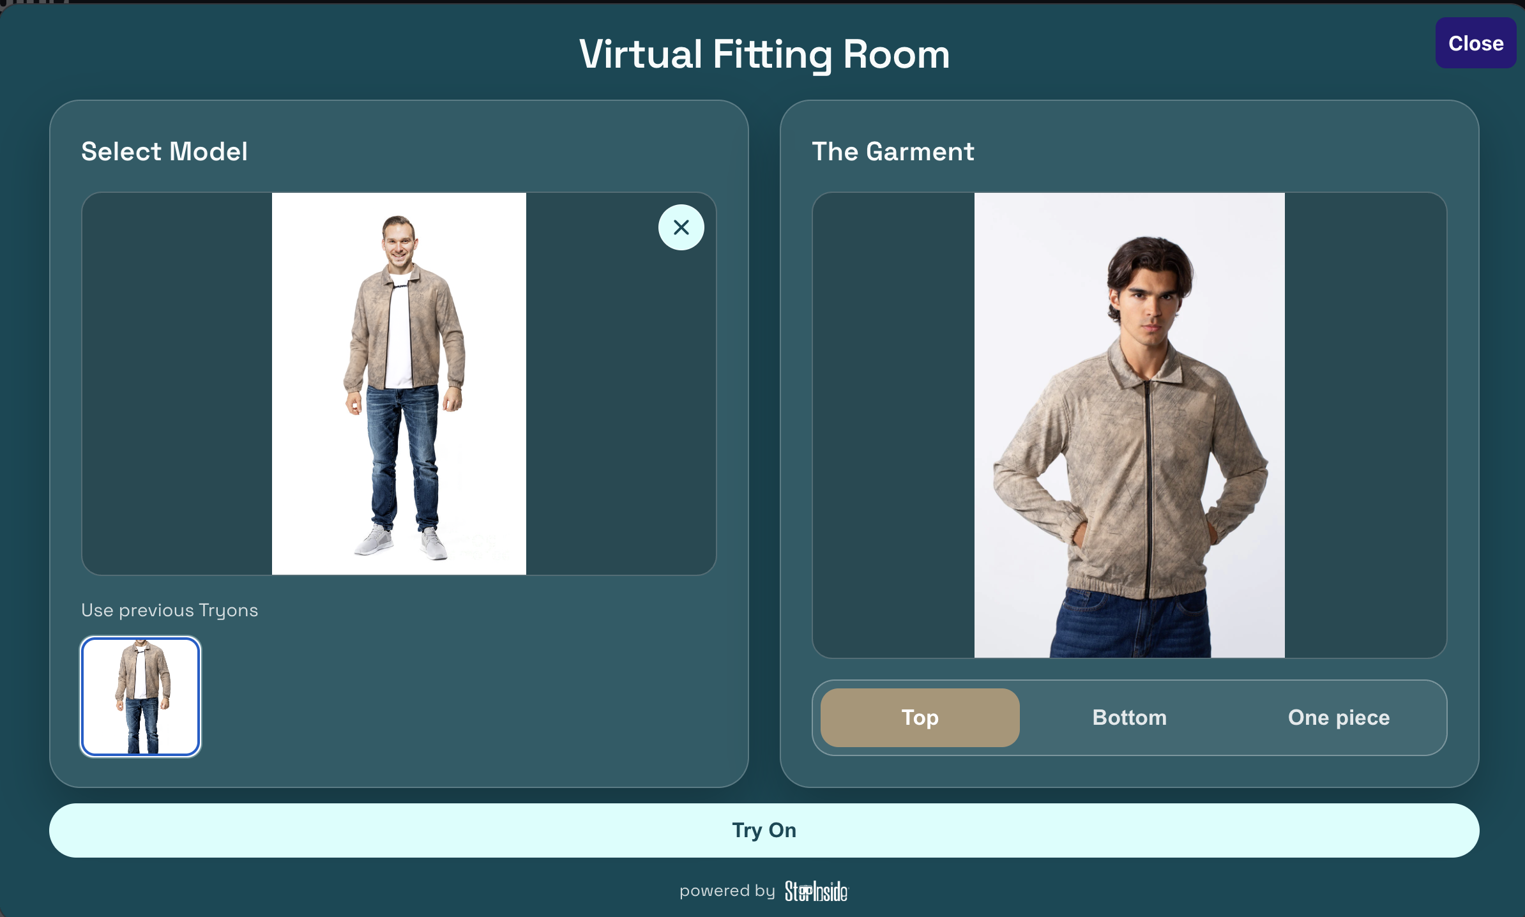Close the Virtual Fitting Room dialog

[x=1475, y=43]
